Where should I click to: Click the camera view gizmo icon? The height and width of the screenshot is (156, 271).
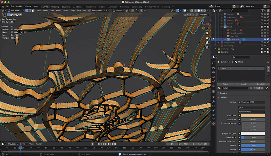[207, 43]
